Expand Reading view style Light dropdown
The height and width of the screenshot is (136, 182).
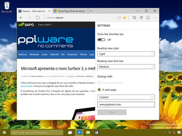pyautogui.click(x=126, y=54)
